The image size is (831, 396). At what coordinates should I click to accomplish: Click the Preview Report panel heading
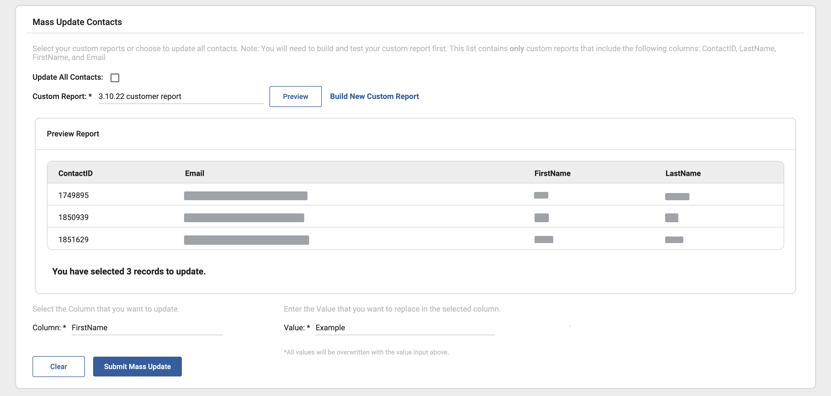coord(72,134)
